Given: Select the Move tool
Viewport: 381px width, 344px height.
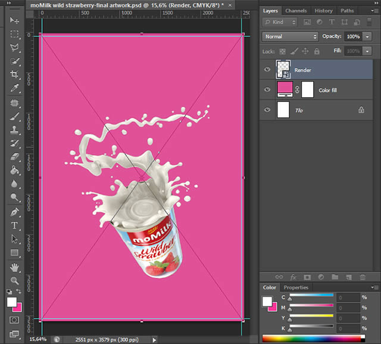Looking at the screenshot, I should pyautogui.click(x=14, y=20).
